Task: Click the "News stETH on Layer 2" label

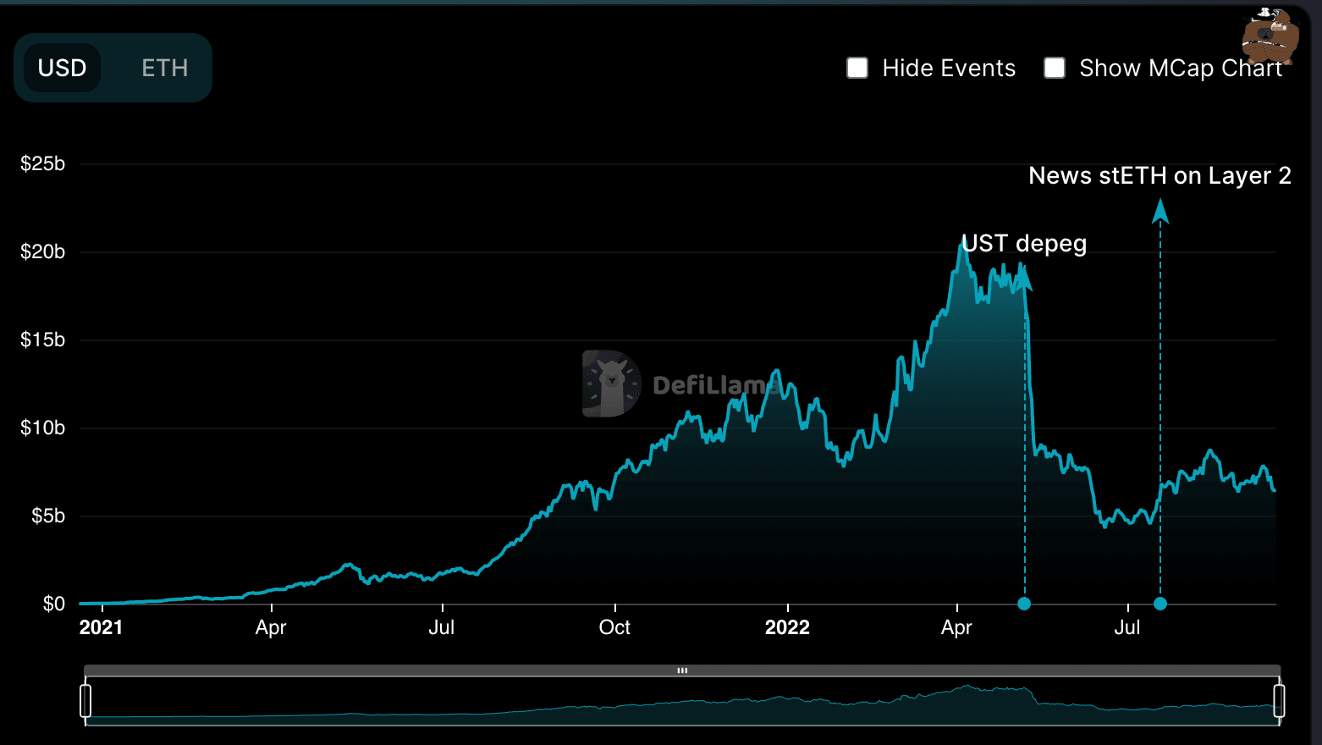Action: pyautogui.click(x=1160, y=175)
